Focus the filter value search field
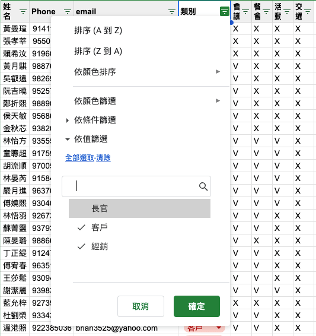 136,186
